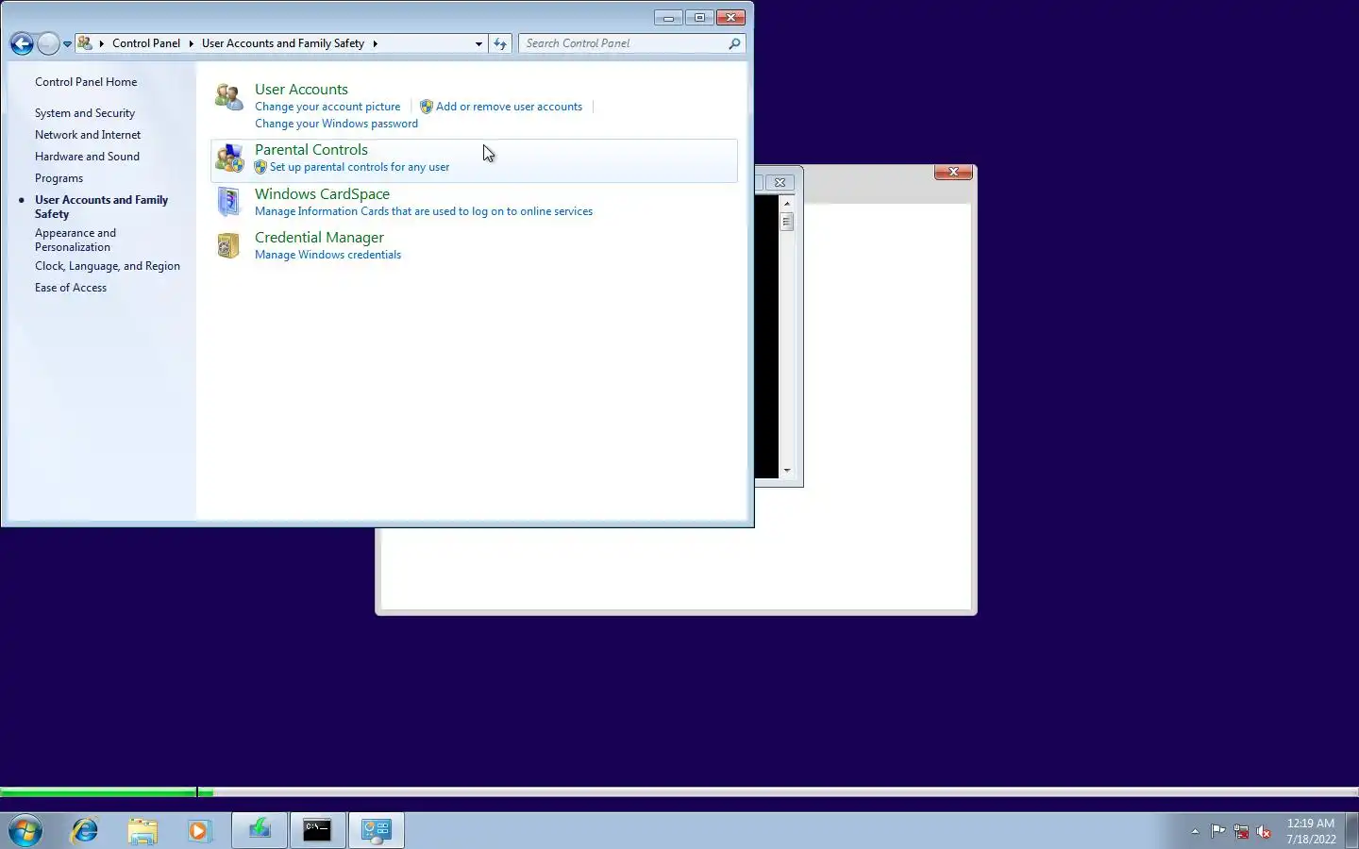The width and height of the screenshot is (1359, 849).
Task: Click Manage Windows credentials link
Action: click(x=327, y=255)
